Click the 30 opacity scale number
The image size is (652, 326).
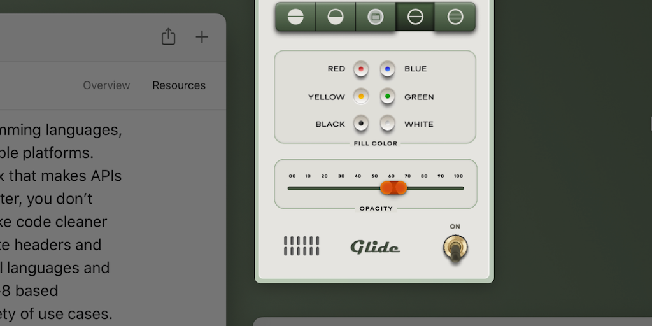point(341,176)
